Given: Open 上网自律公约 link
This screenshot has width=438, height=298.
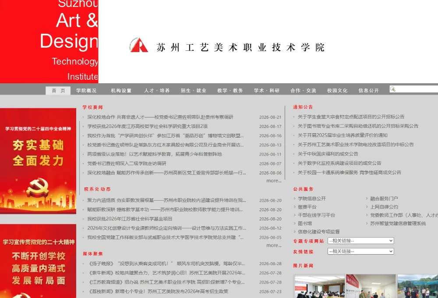Looking at the screenshot, I should pos(384,207).
